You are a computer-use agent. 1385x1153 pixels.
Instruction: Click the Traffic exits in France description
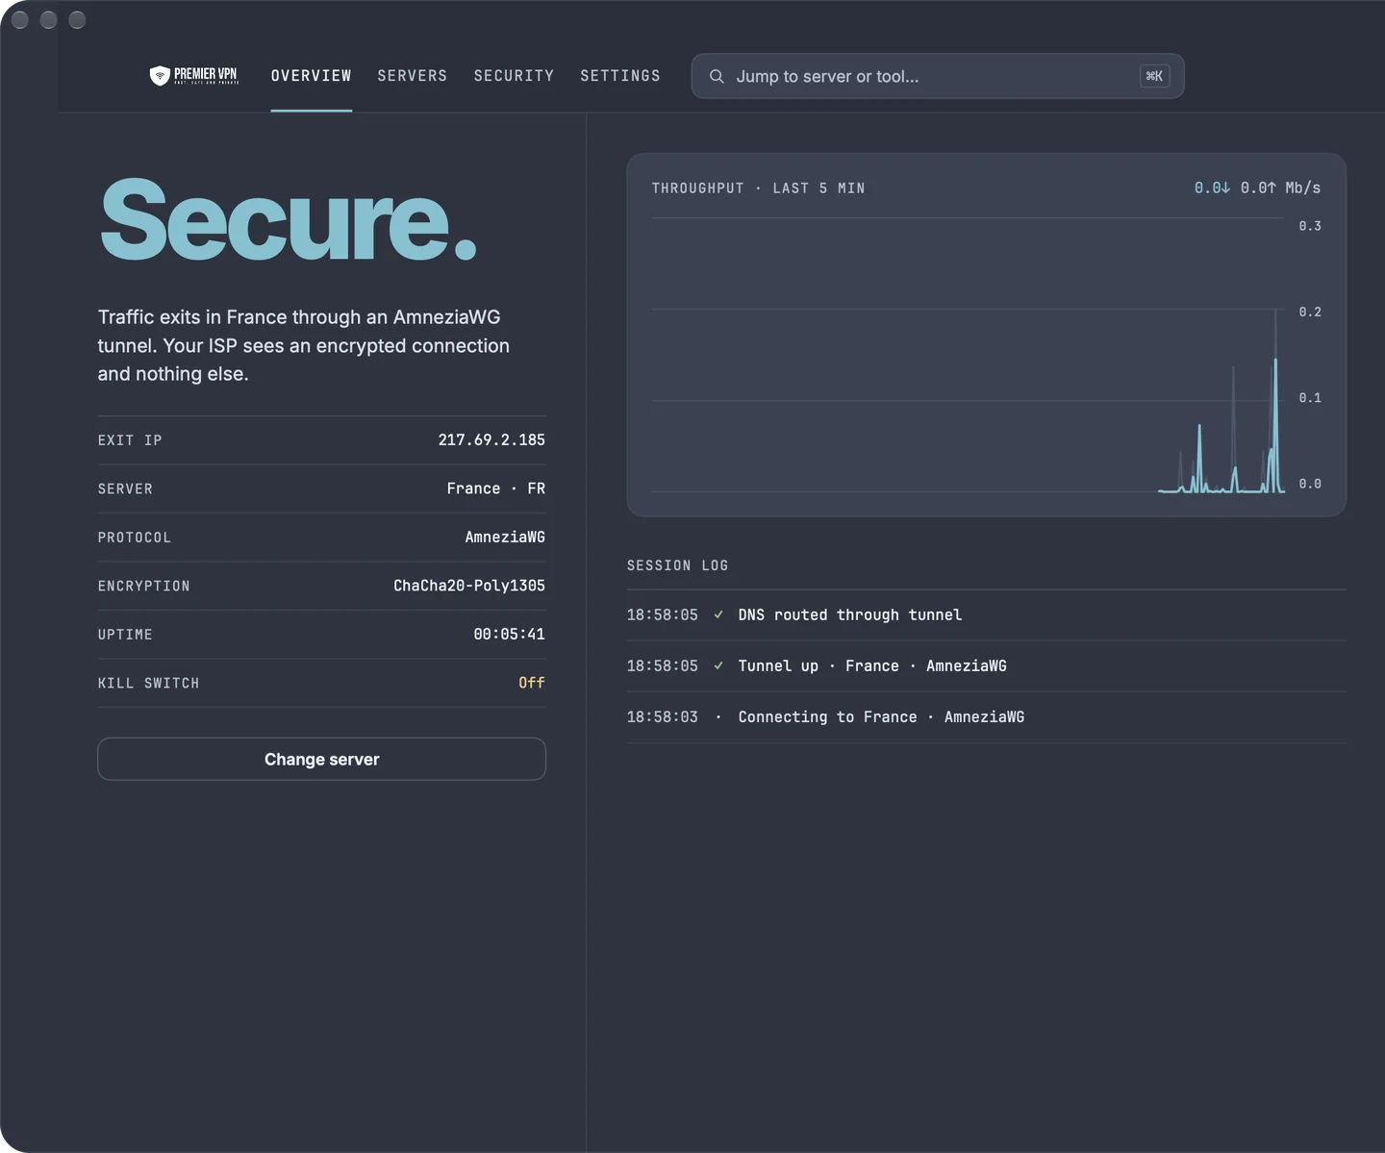point(304,345)
